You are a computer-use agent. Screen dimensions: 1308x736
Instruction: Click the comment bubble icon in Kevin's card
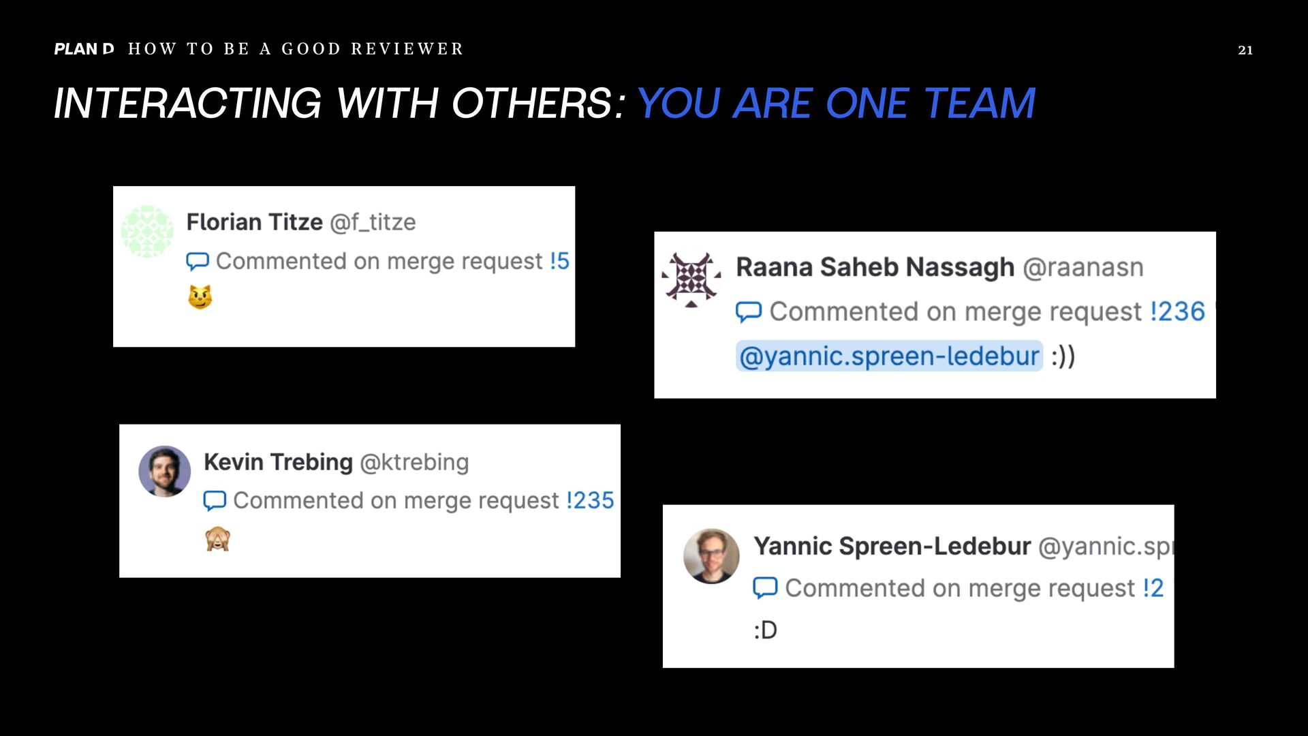215,501
